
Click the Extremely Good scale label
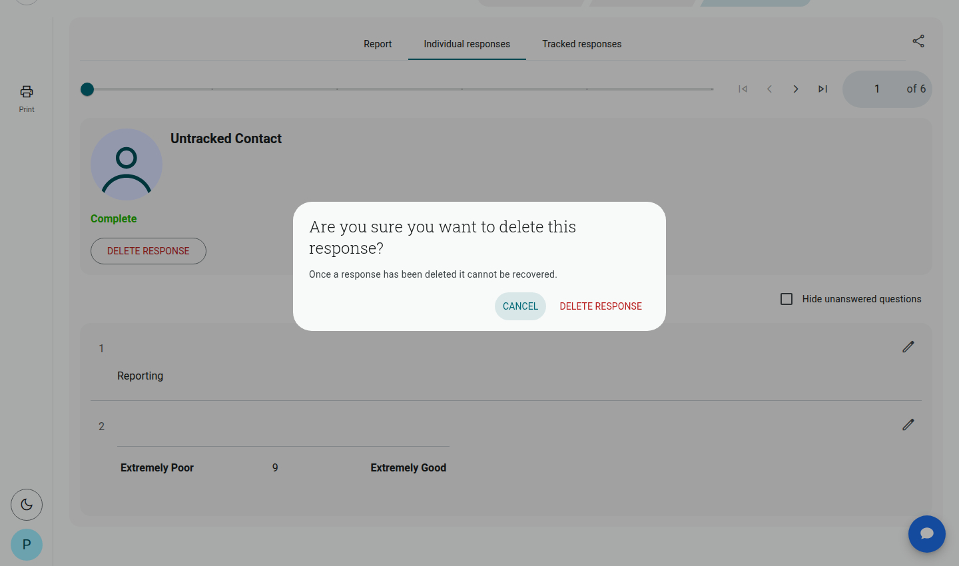click(408, 467)
